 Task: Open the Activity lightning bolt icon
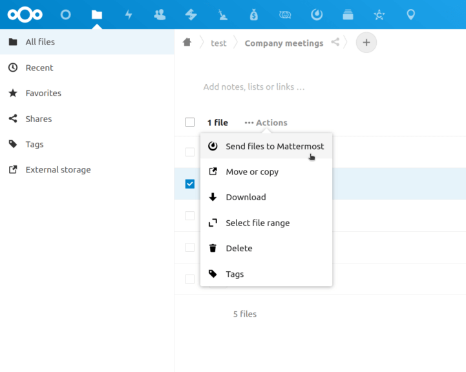pyautogui.click(x=129, y=15)
